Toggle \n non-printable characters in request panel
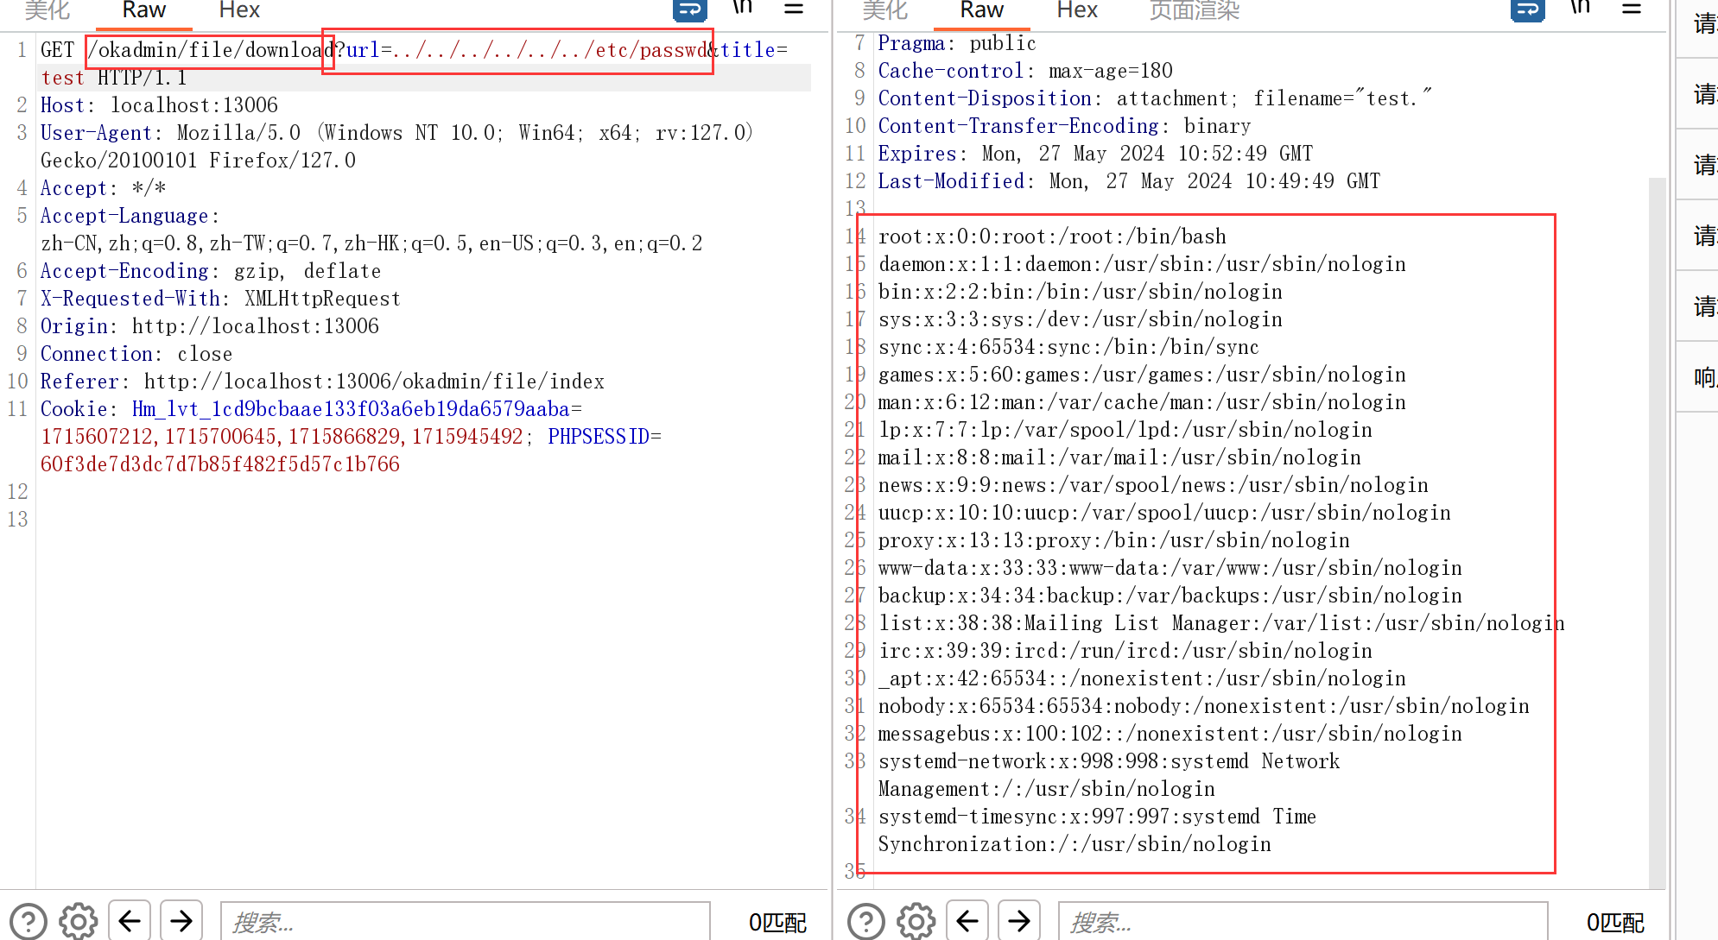The image size is (1718, 940). tap(743, 8)
